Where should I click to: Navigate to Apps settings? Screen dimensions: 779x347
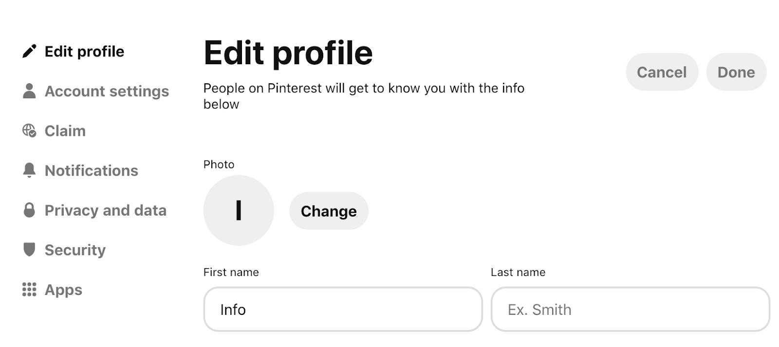pos(63,290)
